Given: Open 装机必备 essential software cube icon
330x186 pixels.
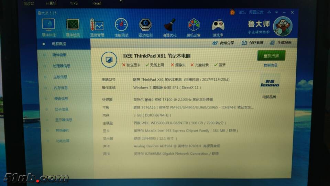Looking at the screenshot, I should (x=194, y=28).
